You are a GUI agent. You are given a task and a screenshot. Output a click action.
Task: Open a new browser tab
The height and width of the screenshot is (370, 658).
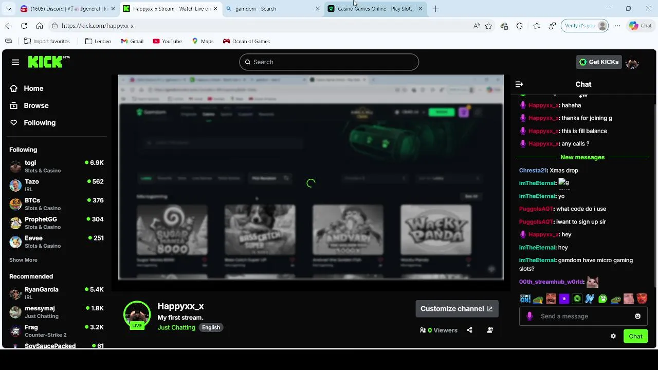point(435,9)
